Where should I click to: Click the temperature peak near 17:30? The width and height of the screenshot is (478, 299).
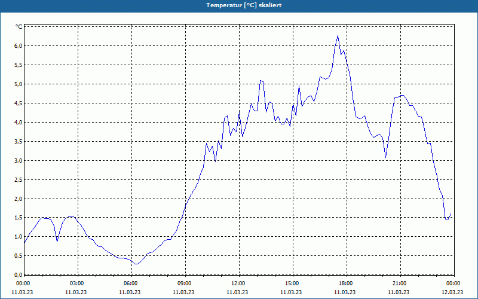click(338, 36)
